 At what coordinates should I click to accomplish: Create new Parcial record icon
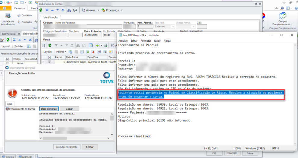44,46
